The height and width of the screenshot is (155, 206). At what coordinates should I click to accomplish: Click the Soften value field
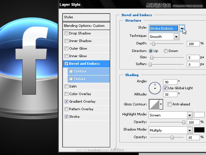pyautogui.click(x=193, y=64)
